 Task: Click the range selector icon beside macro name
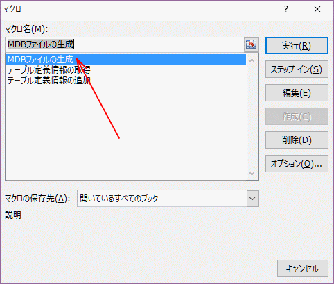click(x=251, y=44)
